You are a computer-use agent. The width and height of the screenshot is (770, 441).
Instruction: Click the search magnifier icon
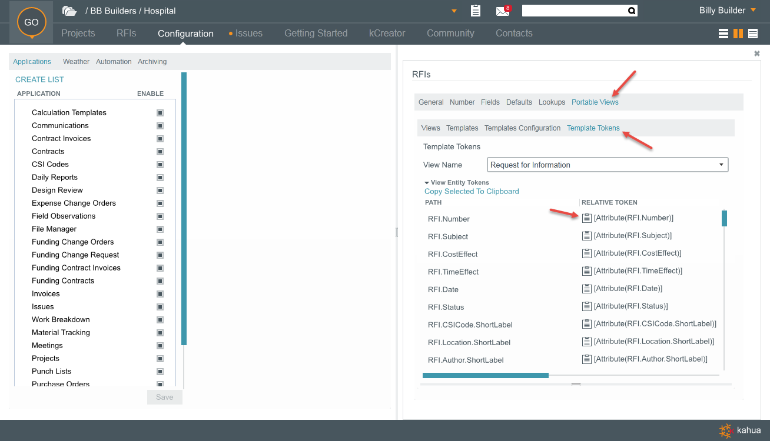click(631, 11)
